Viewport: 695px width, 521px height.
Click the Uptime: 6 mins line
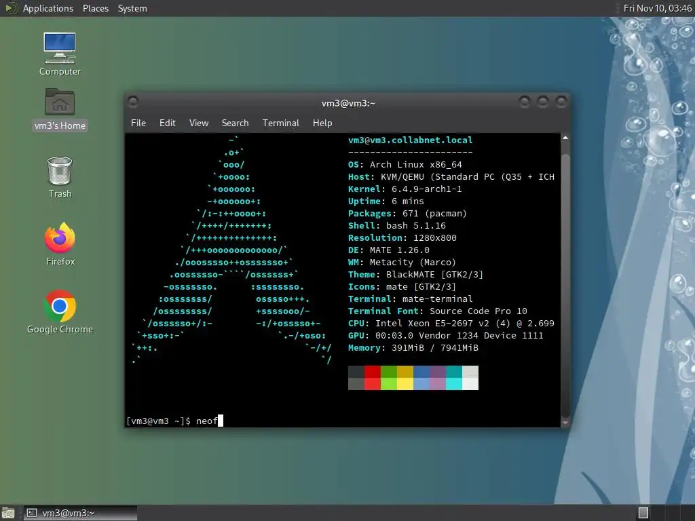click(386, 201)
